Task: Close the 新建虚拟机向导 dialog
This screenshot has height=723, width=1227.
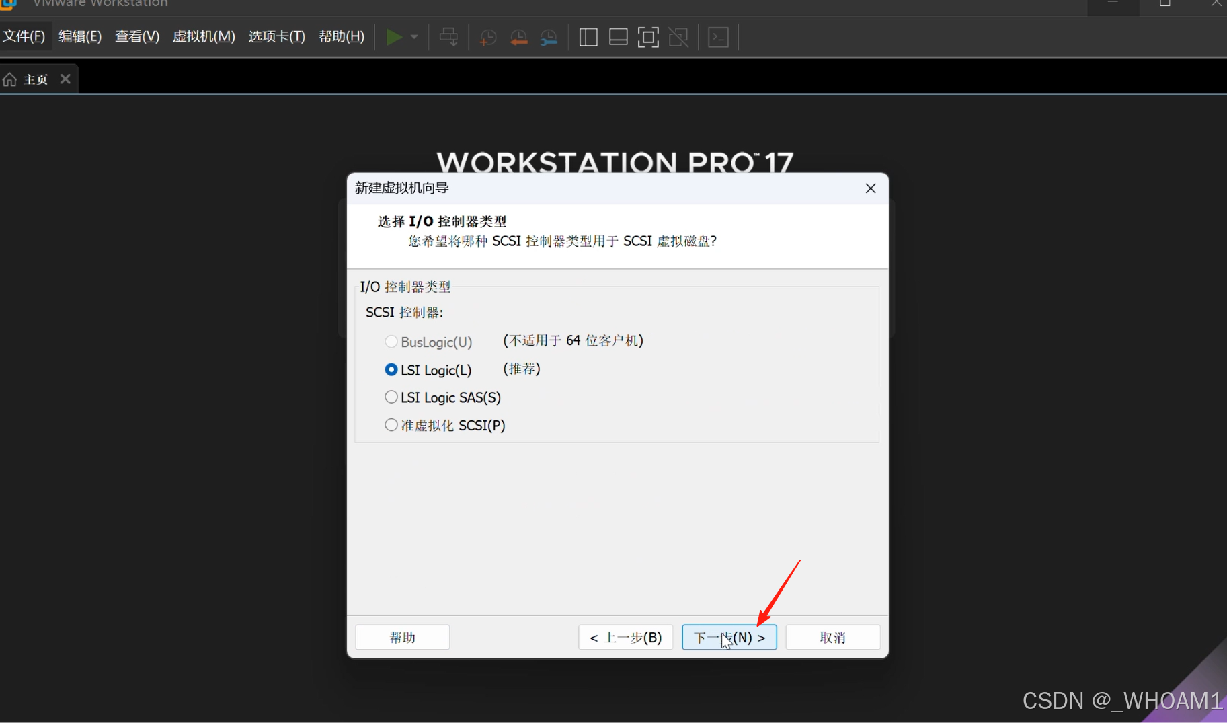Action: pyautogui.click(x=871, y=188)
